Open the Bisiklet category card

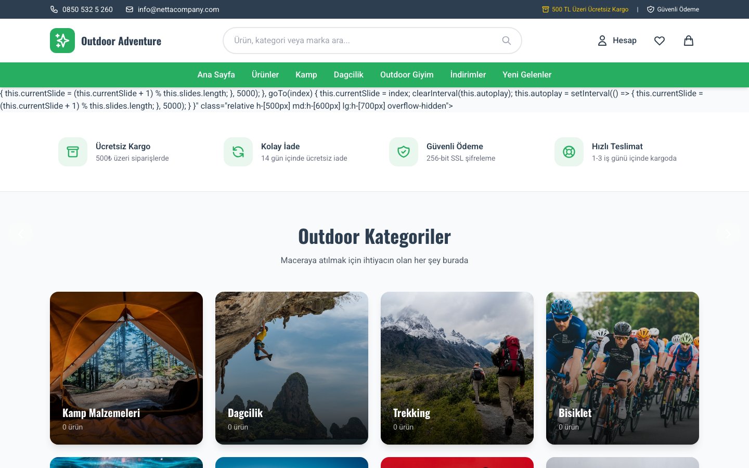pyautogui.click(x=623, y=368)
